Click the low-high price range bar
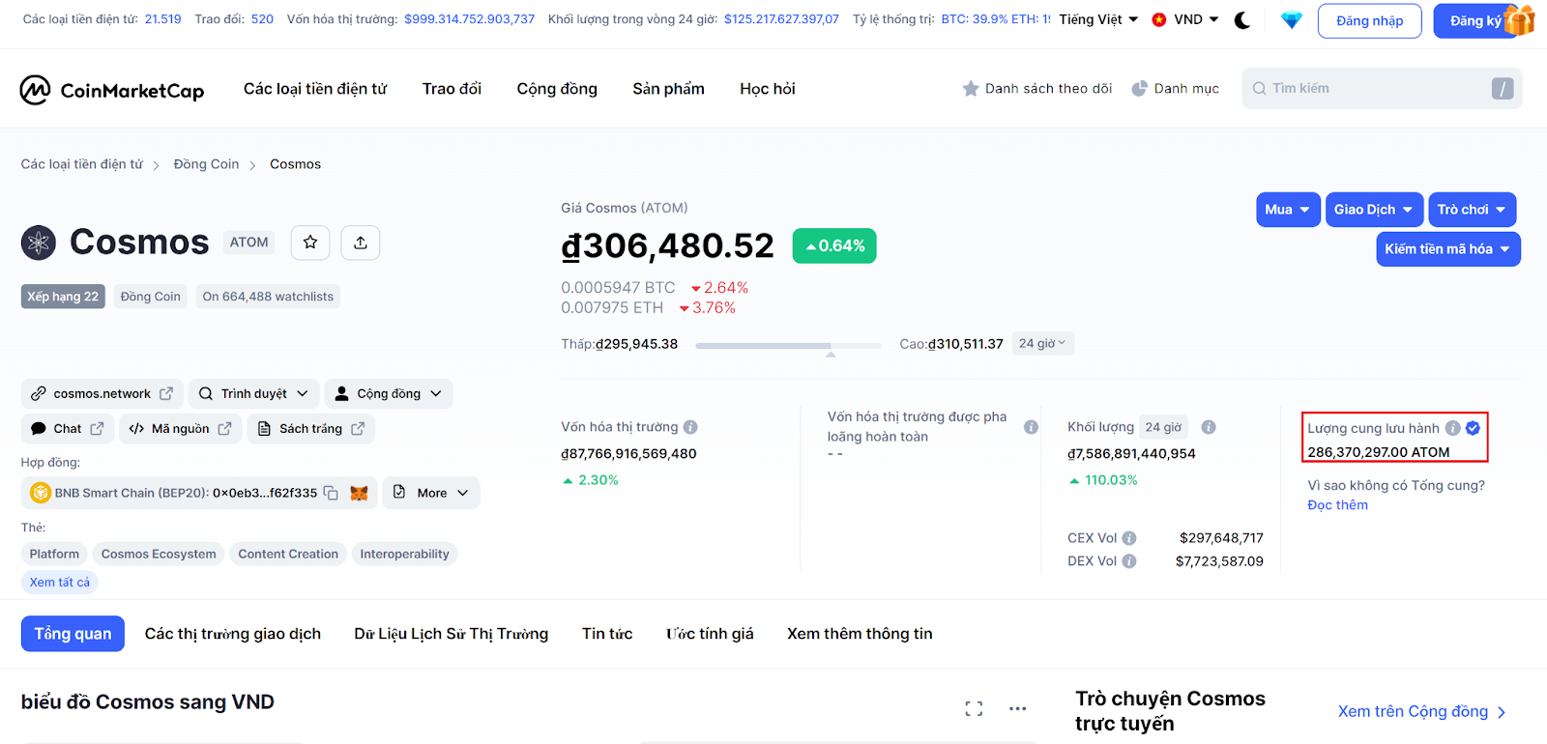 [x=788, y=345]
